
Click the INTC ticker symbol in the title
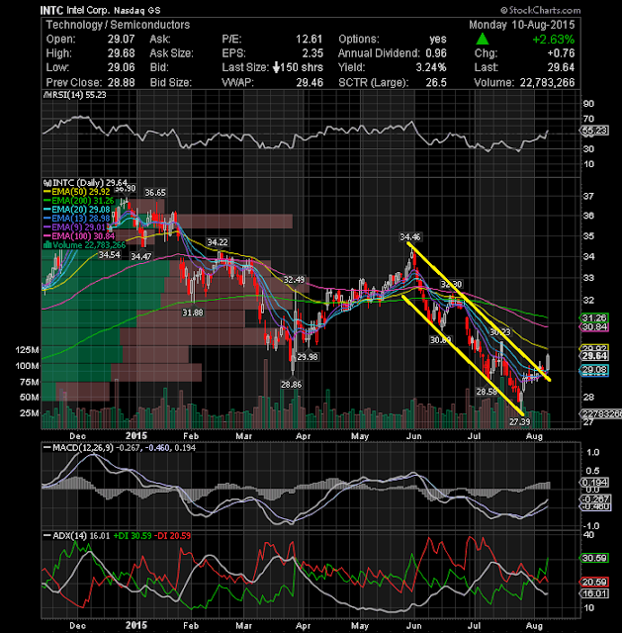pos(51,10)
